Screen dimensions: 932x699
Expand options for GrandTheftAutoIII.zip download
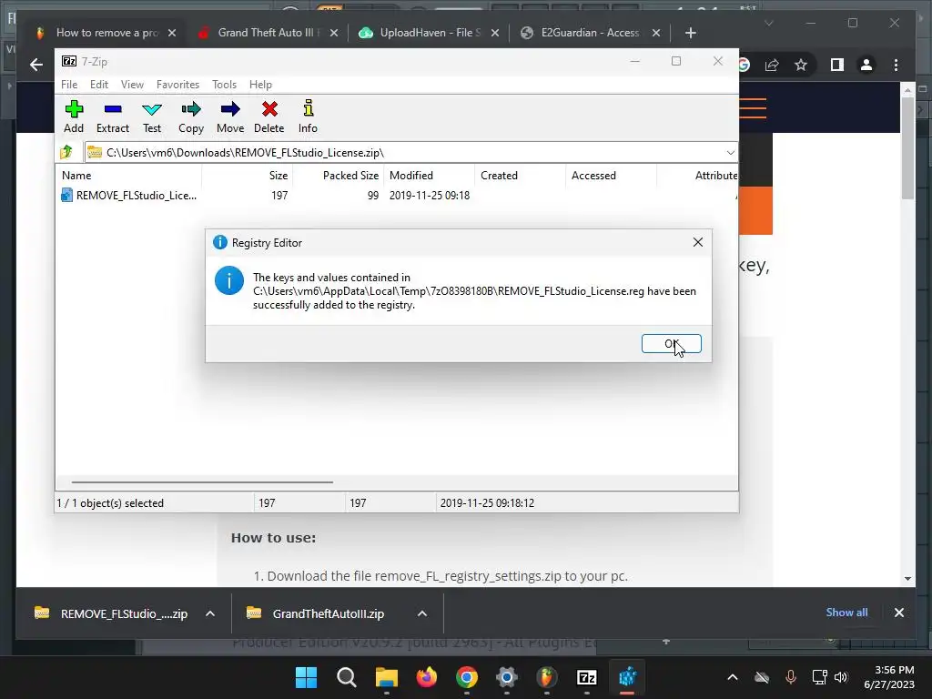click(422, 613)
